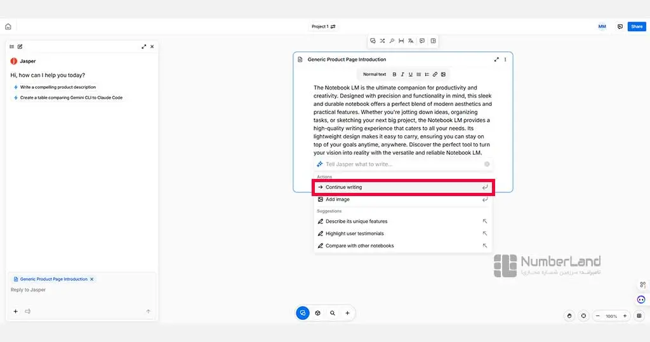Pick 'Highlight user testimonials' suggestion
This screenshot has width=650, height=342.
pos(403,233)
